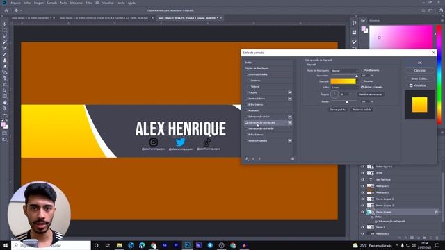The height and width of the screenshot is (250, 445).
Task: Enable the Brilho Externo checkbox
Action: (x=246, y=135)
